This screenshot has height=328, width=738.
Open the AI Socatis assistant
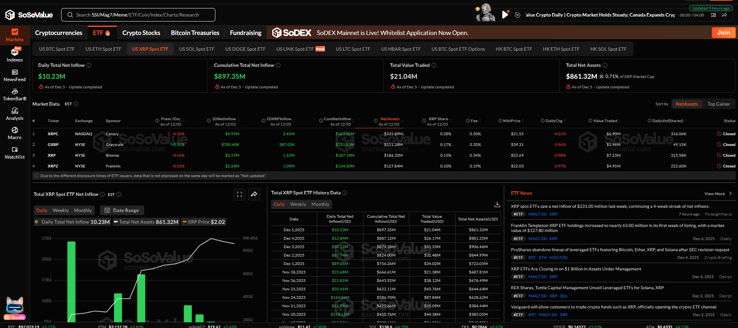pos(15,308)
